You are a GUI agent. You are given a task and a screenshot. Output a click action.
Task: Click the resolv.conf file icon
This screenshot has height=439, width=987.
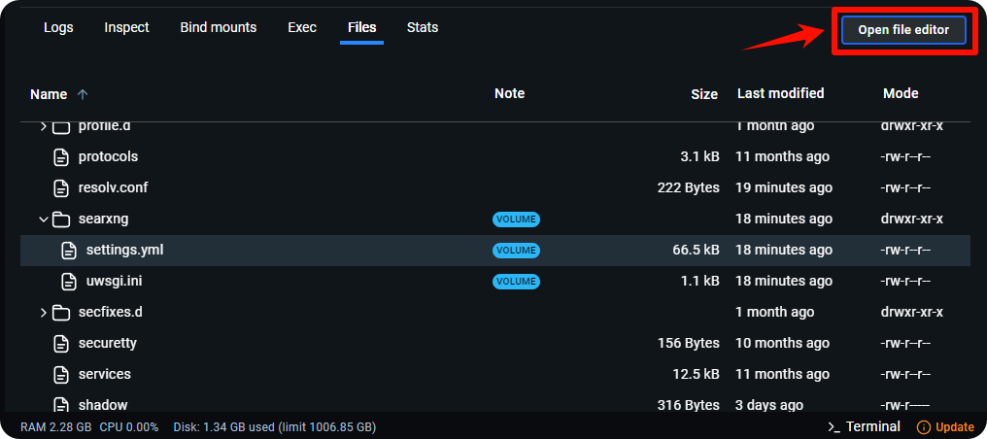point(61,187)
